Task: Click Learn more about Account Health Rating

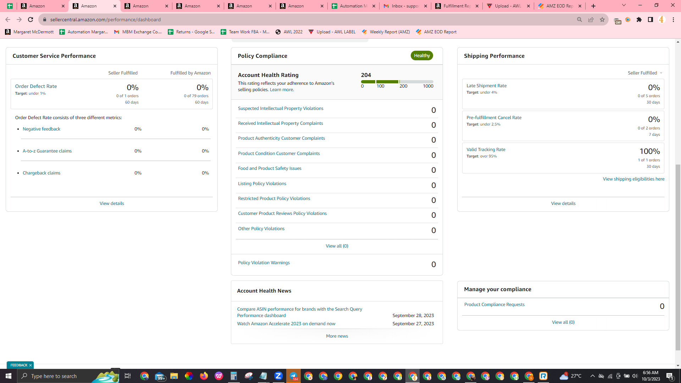Action: (282, 89)
